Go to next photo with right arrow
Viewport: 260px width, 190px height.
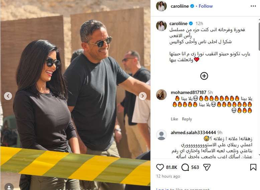pos(143,96)
